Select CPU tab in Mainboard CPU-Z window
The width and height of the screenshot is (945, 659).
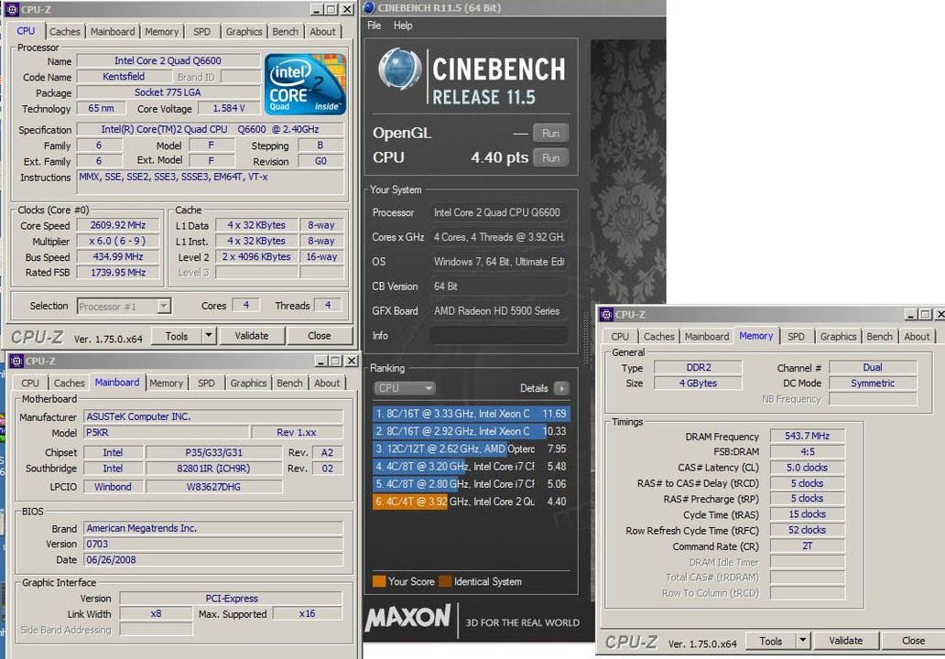[x=30, y=383]
